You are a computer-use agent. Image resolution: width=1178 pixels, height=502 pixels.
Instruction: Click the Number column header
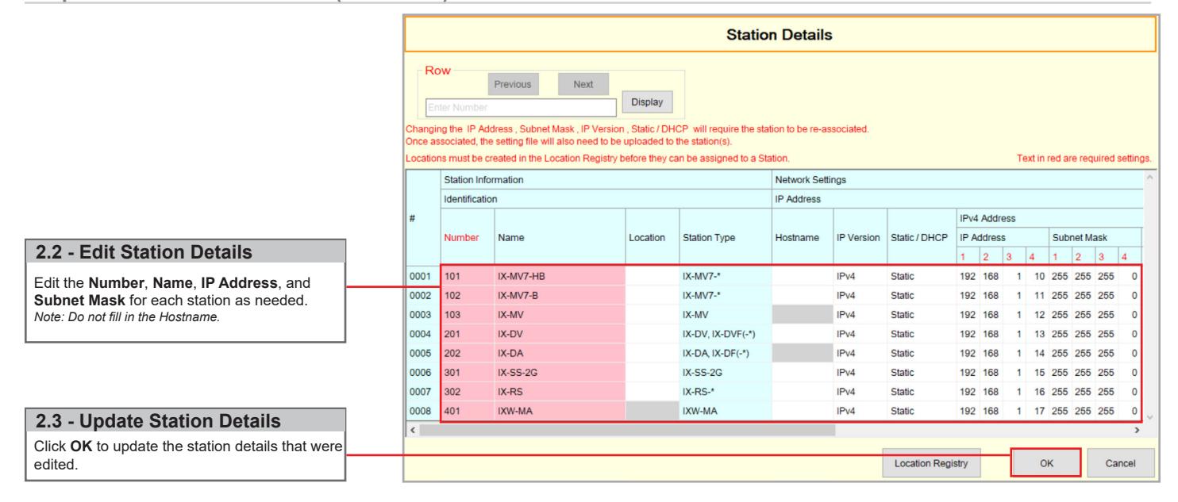467,236
